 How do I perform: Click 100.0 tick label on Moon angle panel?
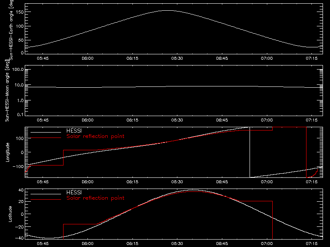click(x=18, y=70)
